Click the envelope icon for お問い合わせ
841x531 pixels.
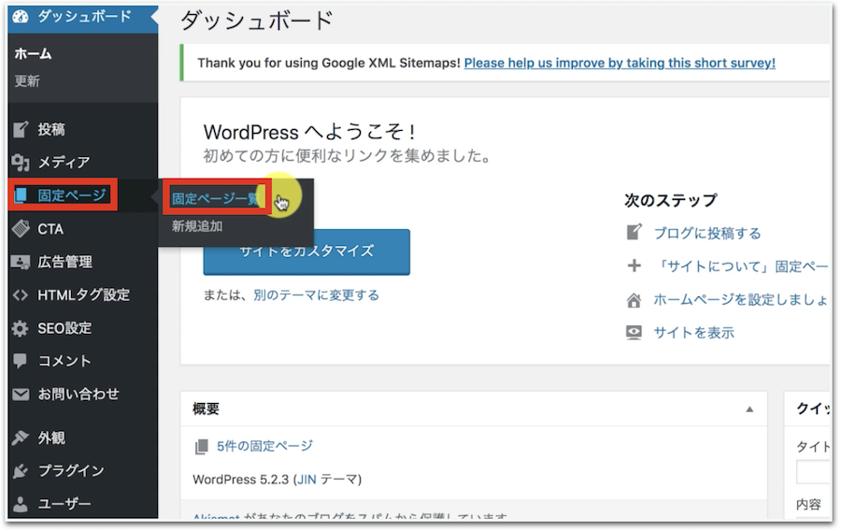pyautogui.click(x=21, y=395)
